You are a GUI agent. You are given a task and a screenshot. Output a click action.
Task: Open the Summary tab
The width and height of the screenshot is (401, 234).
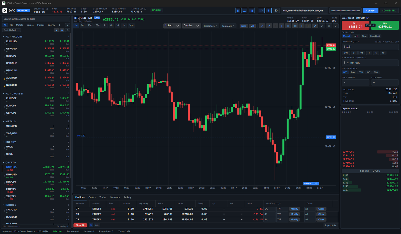click(115, 197)
